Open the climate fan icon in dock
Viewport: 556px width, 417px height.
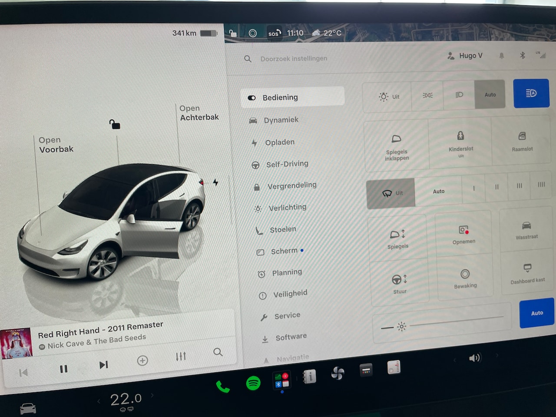click(338, 373)
